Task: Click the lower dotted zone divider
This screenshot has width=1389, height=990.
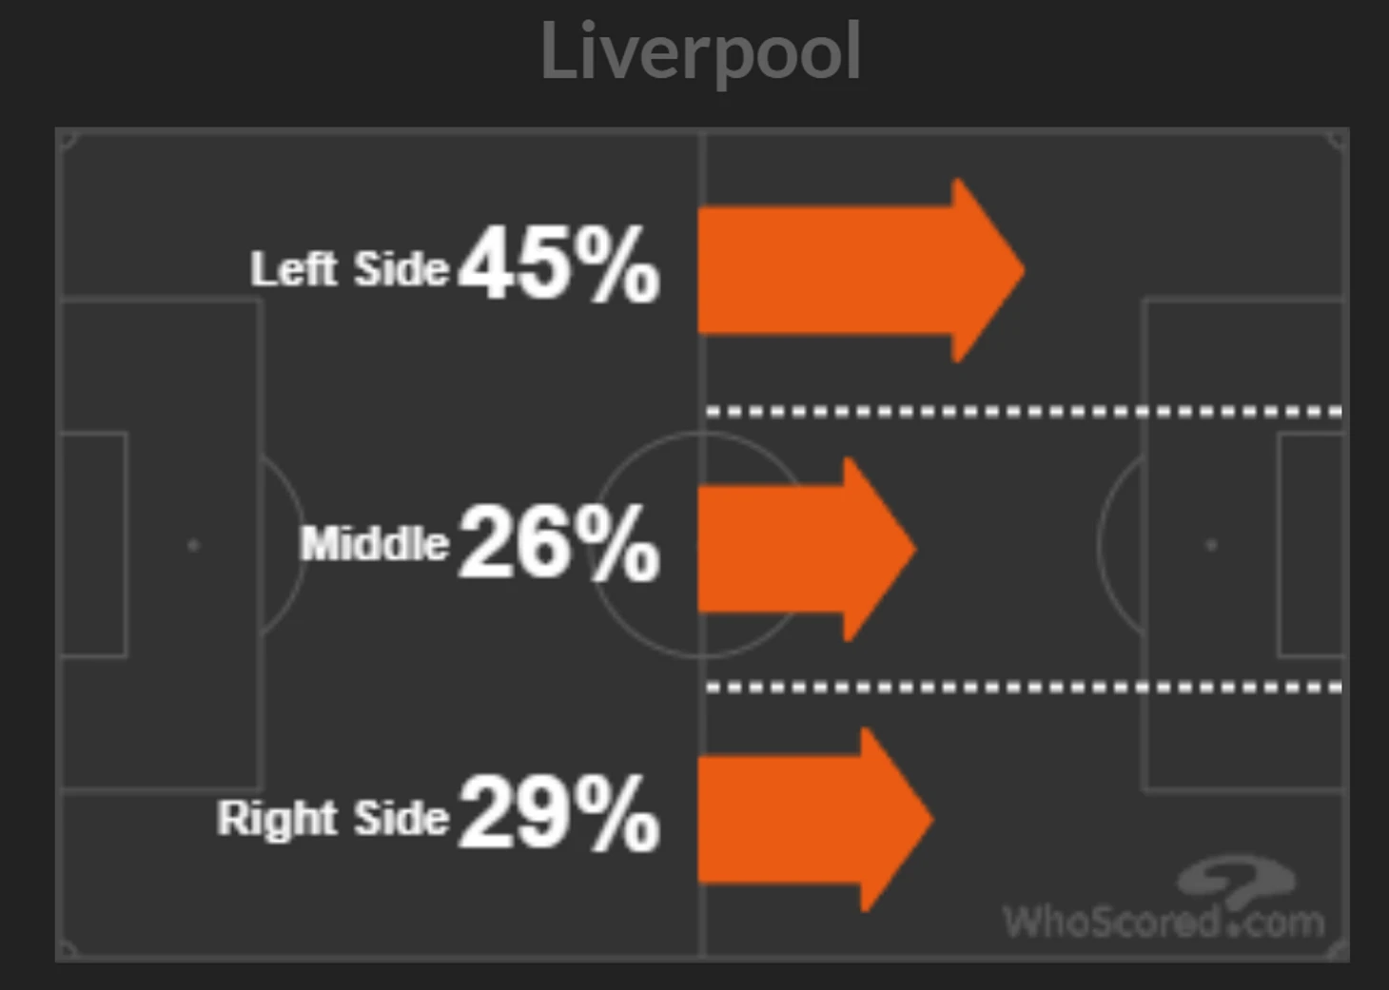Action: pos(1024,687)
